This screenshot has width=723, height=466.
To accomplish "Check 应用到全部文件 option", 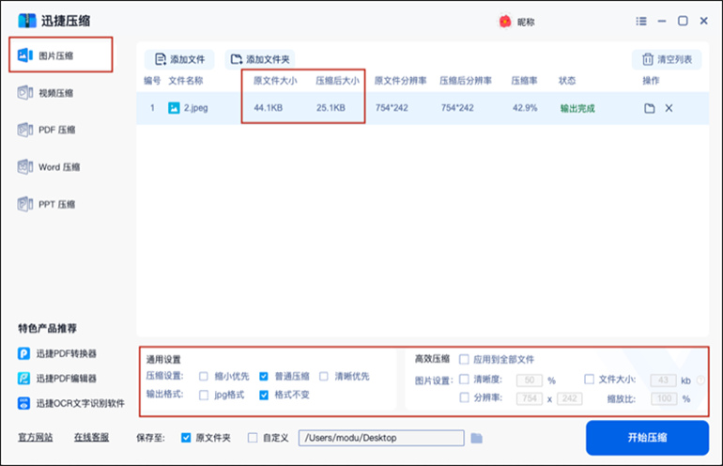I will pyautogui.click(x=464, y=359).
